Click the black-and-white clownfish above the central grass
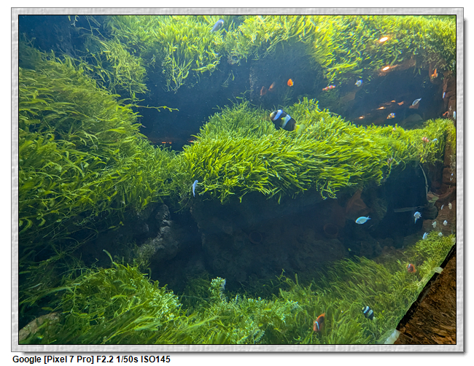The image size is (474, 366). point(282,120)
